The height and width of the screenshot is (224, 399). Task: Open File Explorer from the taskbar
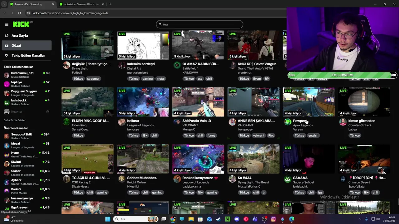(x=191, y=219)
